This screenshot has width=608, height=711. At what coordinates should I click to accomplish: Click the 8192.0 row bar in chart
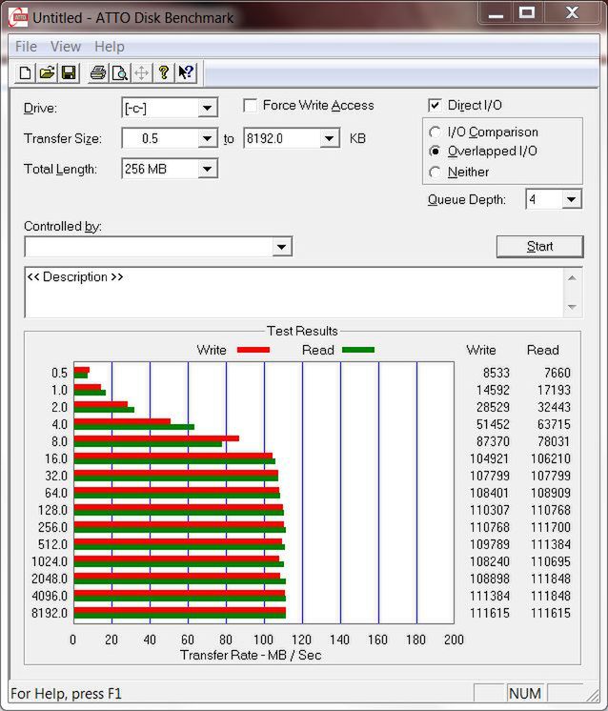(179, 613)
